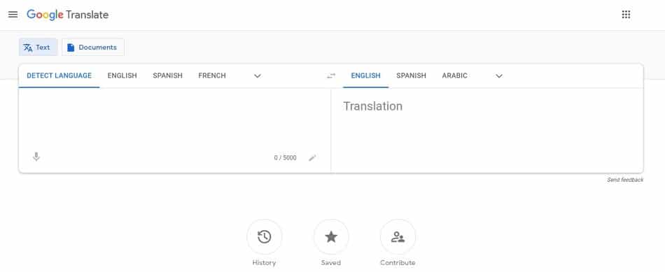Image resolution: width=665 pixels, height=272 pixels.
Task: Expand more source languages list
Action: (x=258, y=76)
